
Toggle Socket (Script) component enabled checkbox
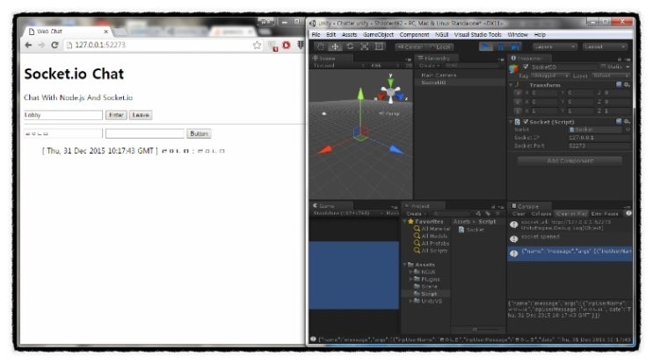click(x=526, y=121)
